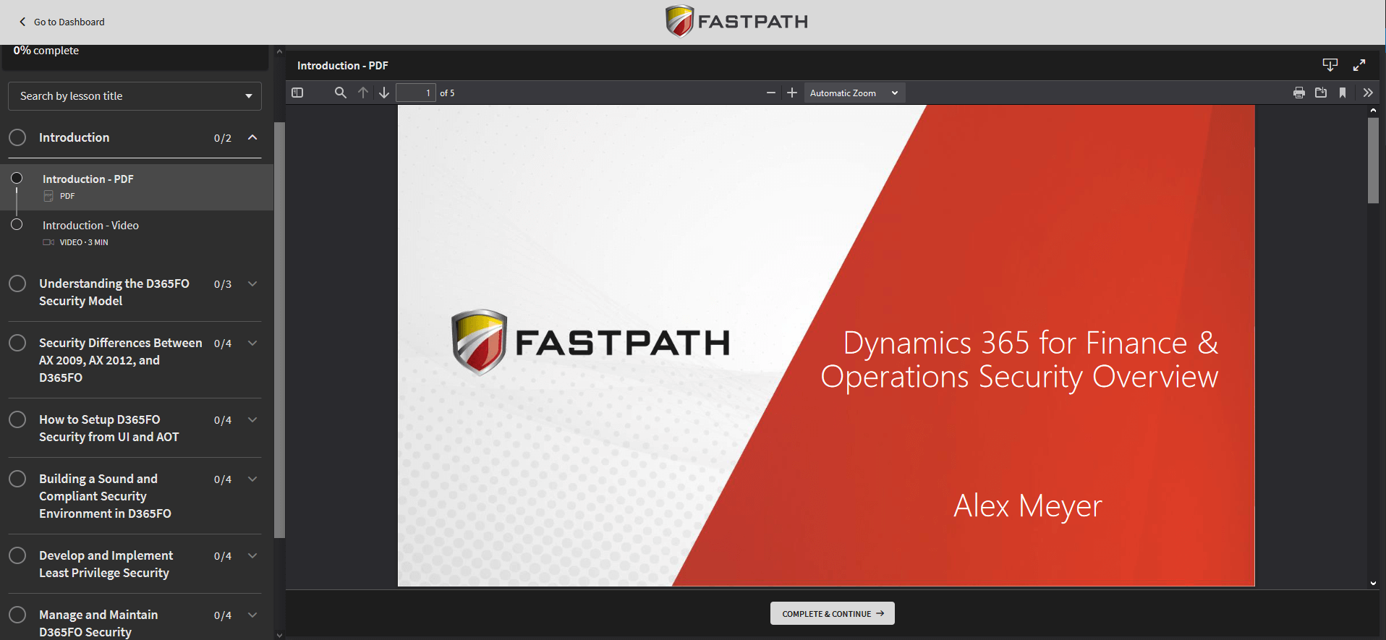Click the PDF viewer scroll down arrow
The height and width of the screenshot is (640, 1386).
pyautogui.click(x=1373, y=583)
